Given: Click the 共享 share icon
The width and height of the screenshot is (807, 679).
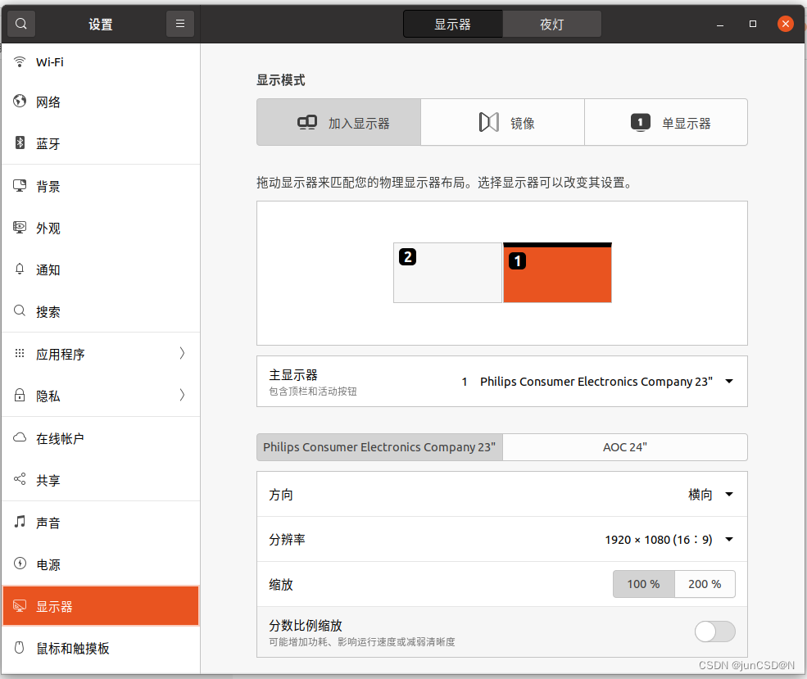Looking at the screenshot, I should (20, 479).
